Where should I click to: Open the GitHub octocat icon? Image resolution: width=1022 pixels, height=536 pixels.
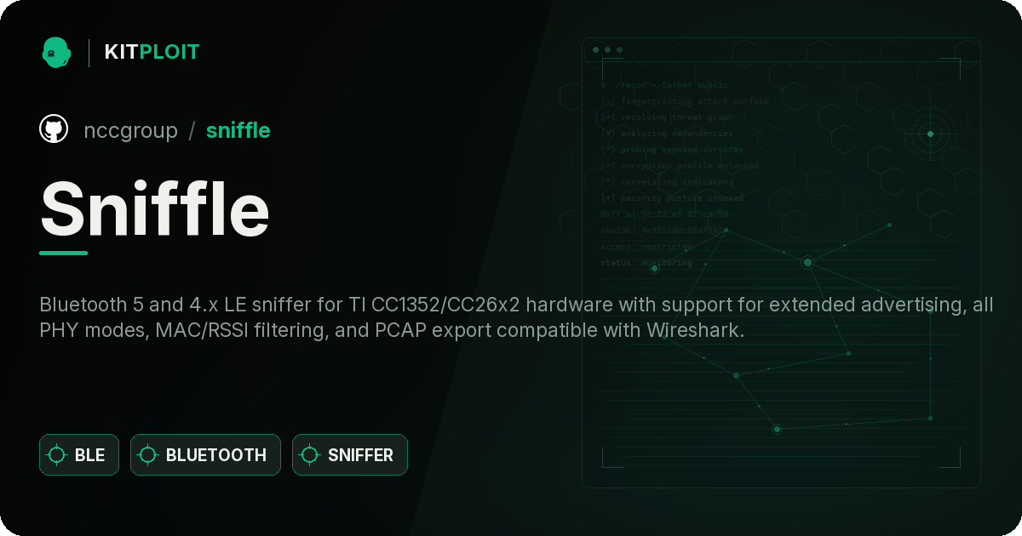(x=54, y=129)
